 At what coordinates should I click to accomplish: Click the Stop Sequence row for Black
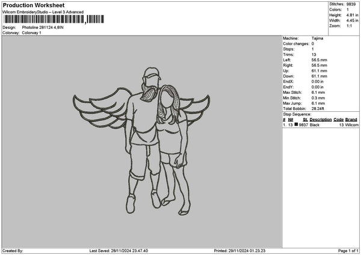[321, 124]
